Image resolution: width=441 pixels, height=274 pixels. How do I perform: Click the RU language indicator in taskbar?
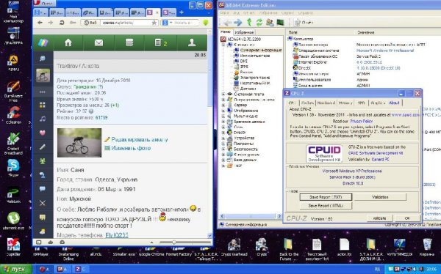pos(377,269)
